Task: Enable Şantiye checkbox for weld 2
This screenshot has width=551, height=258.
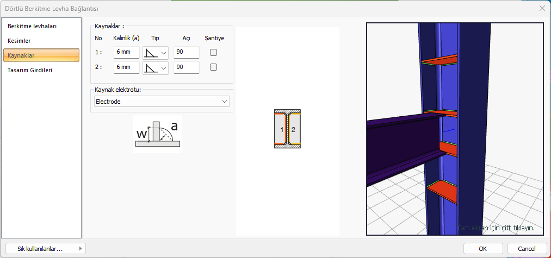Action: [x=214, y=67]
